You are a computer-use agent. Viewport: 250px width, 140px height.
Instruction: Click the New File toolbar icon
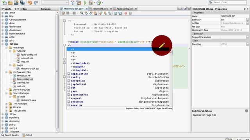4,3
